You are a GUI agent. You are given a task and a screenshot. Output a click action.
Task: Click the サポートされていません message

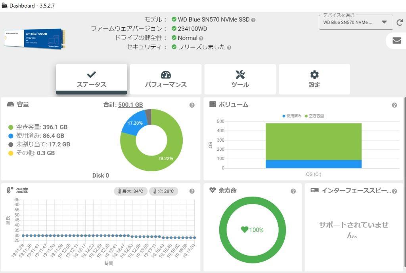click(x=354, y=230)
